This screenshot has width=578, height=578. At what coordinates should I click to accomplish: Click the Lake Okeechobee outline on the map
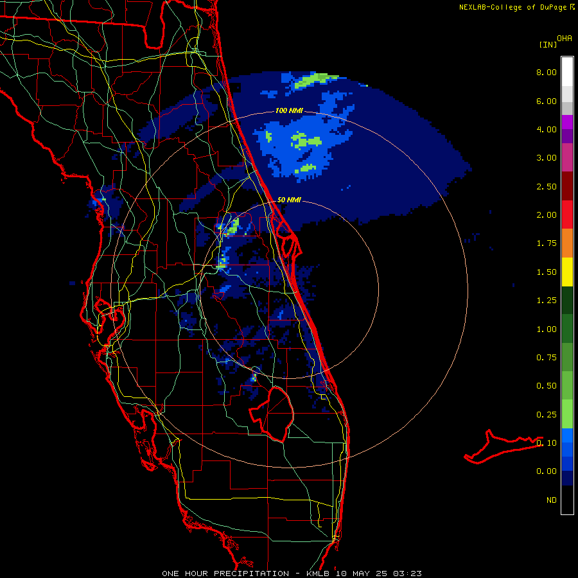point(272,414)
